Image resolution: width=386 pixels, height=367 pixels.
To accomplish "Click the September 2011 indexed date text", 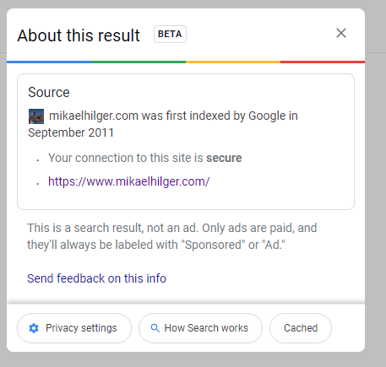I will [x=71, y=132].
